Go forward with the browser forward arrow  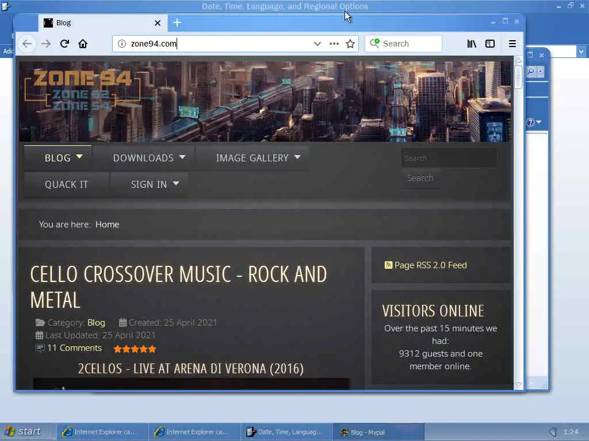[46, 44]
